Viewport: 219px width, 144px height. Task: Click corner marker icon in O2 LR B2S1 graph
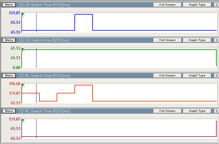(23, 50)
